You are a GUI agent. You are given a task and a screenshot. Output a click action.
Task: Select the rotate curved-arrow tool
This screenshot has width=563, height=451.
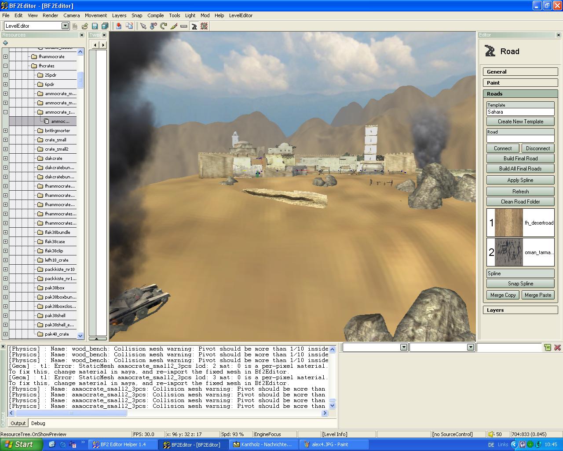tap(164, 26)
